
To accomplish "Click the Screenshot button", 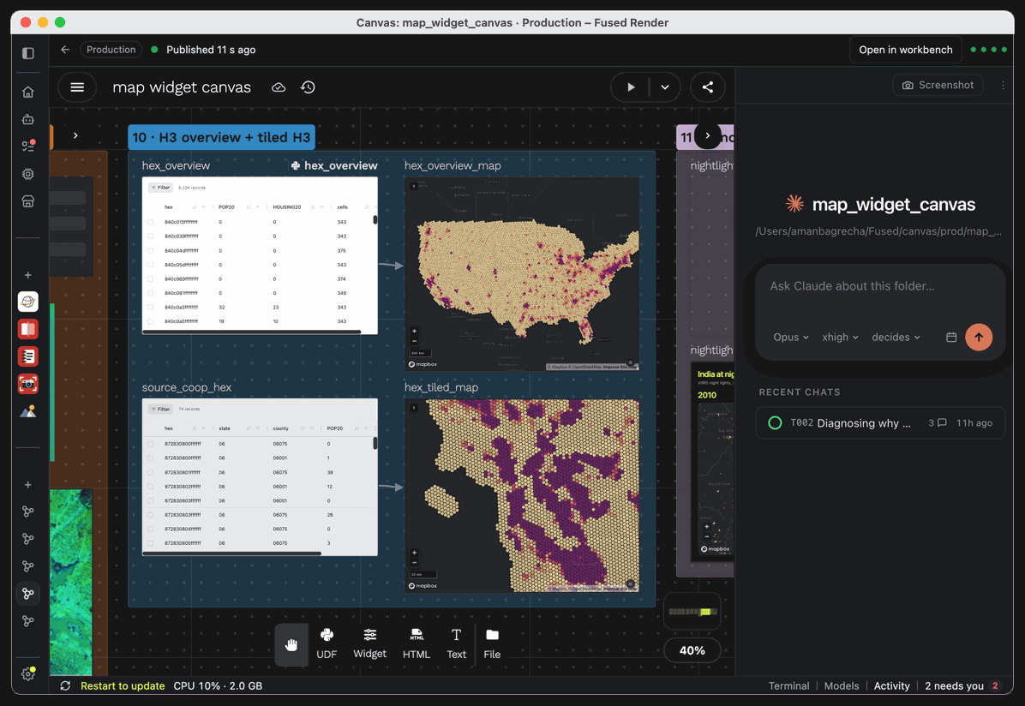I will pyautogui.click(x=938, y=85).
